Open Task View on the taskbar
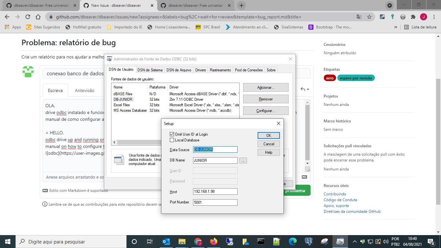This screenshot has height=248, width=441. pyautogui.click(x=150, y=242)
